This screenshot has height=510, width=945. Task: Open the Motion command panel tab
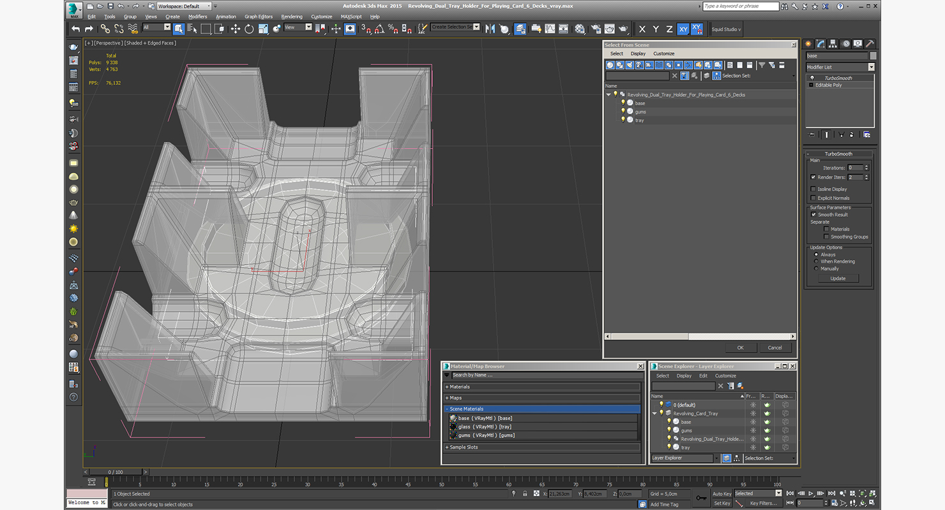point(845,44)
